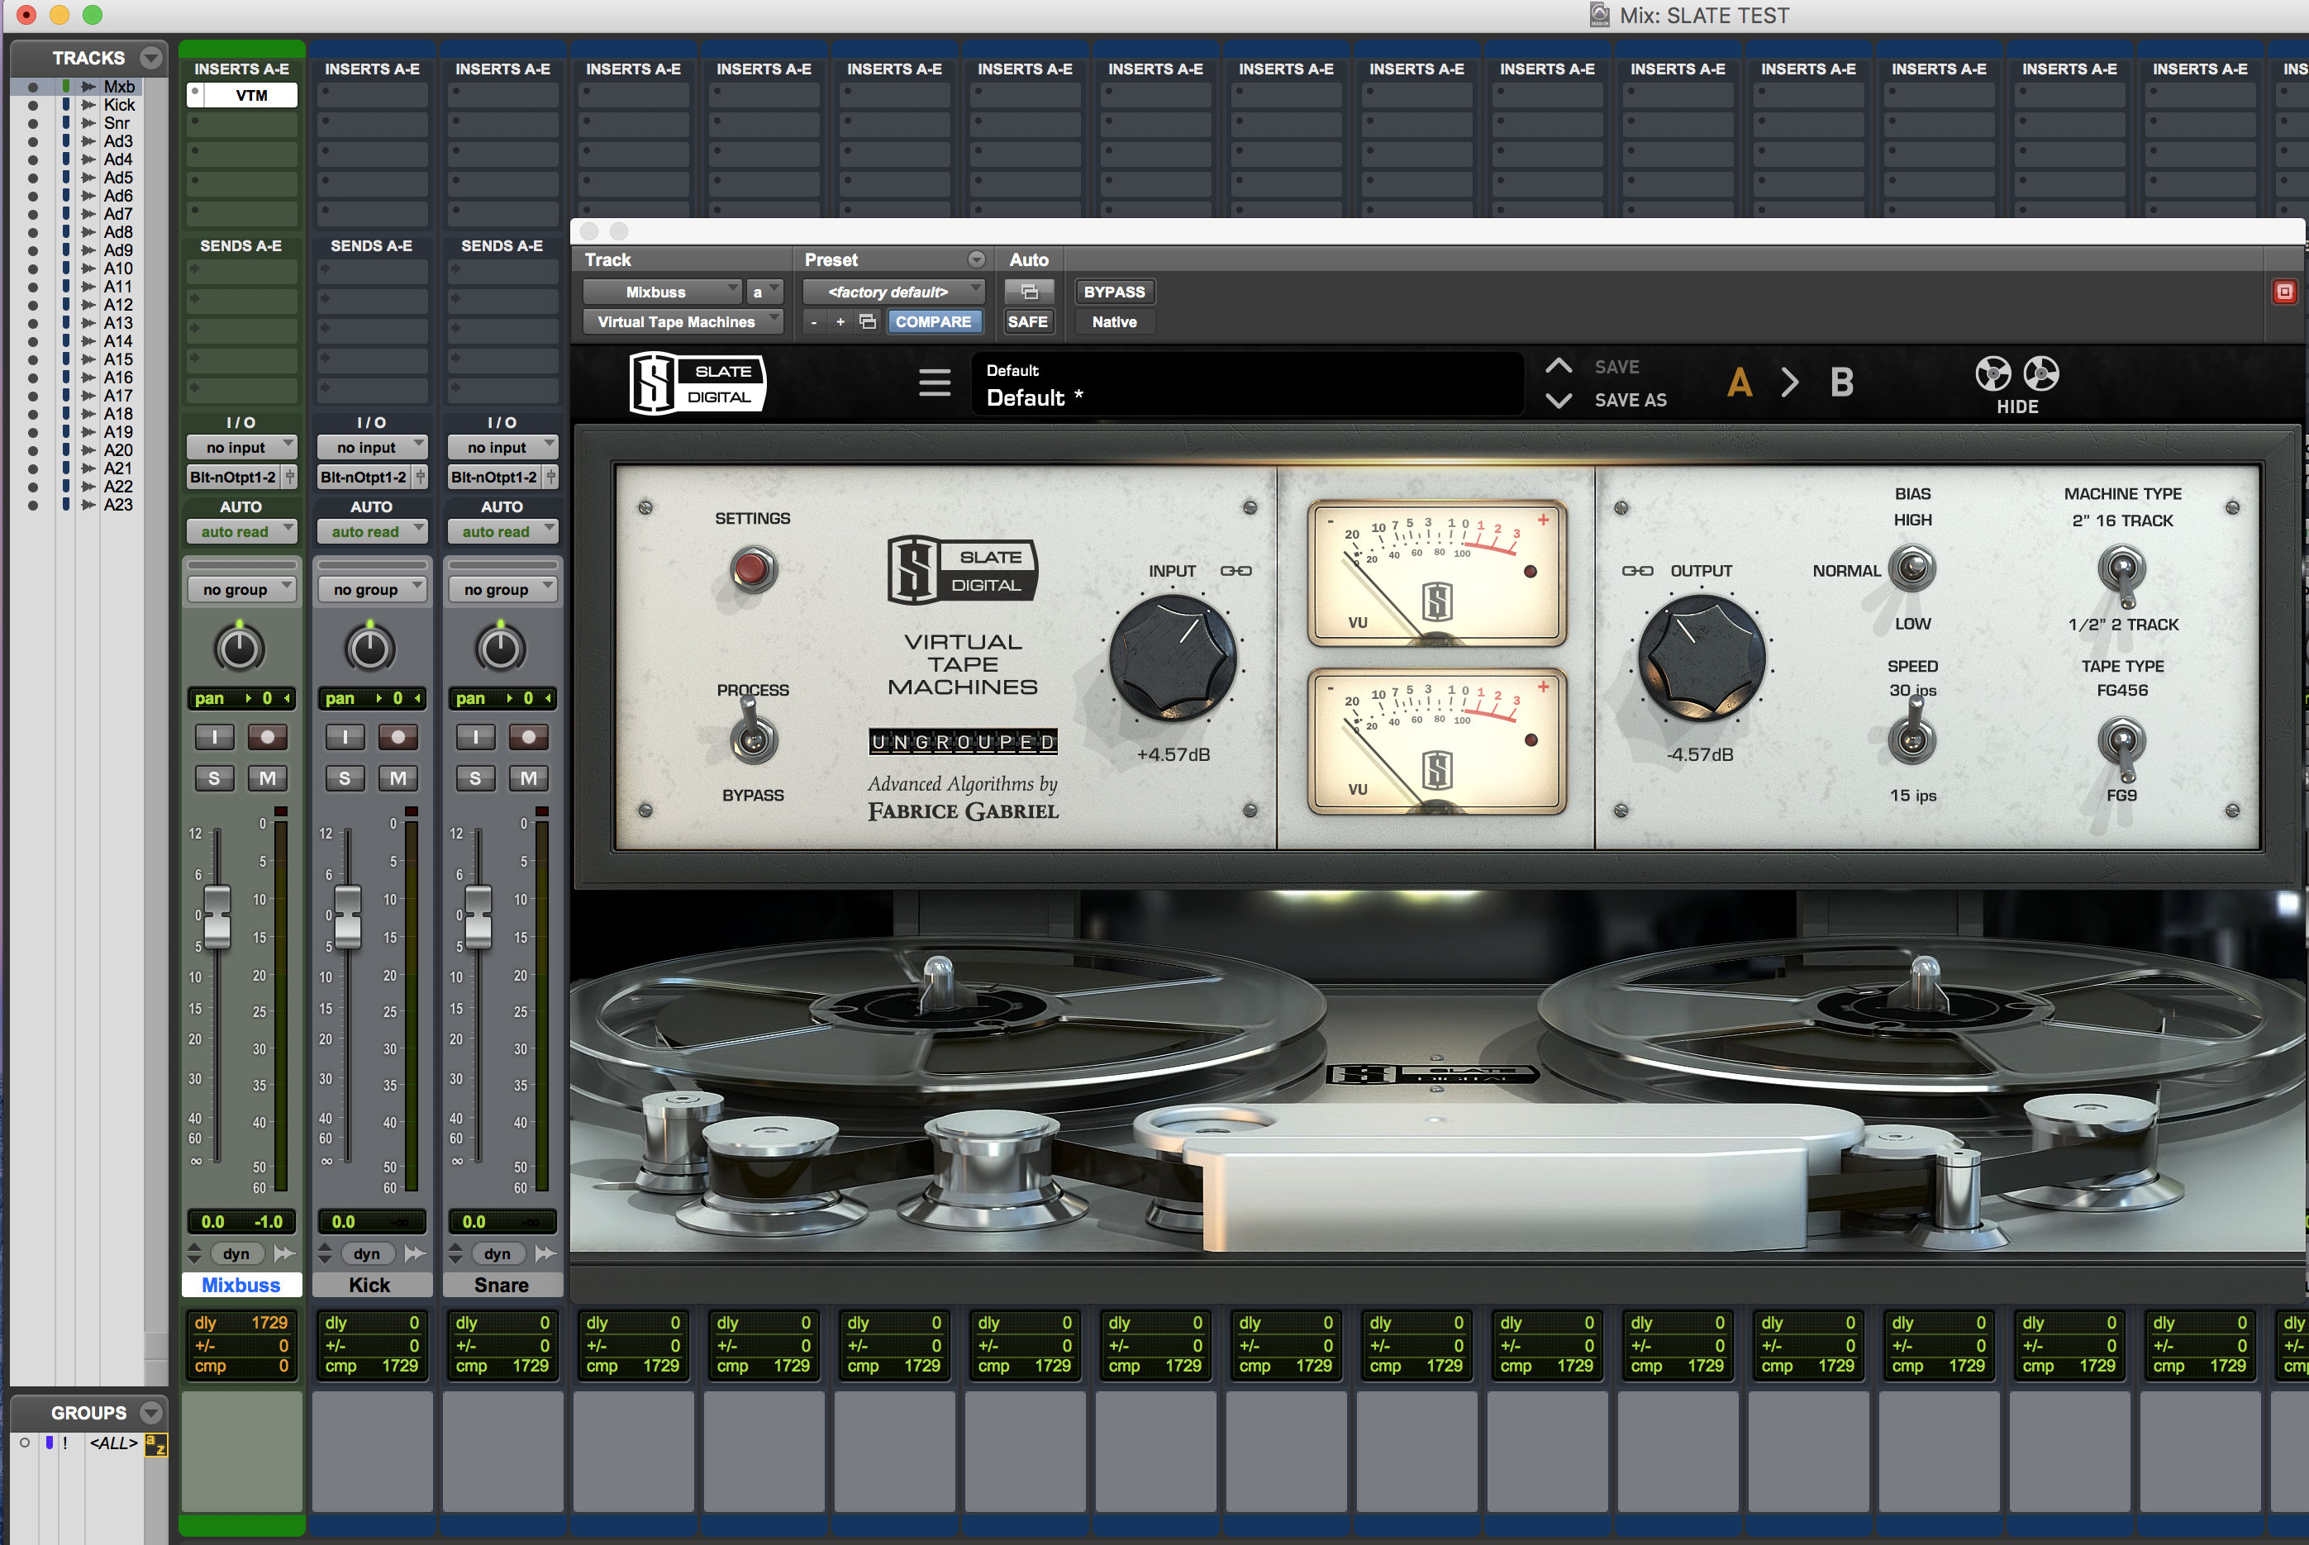Screen dimensions: 2309x1545
Task: Click the next setting plus button
Action: point(840,321)
